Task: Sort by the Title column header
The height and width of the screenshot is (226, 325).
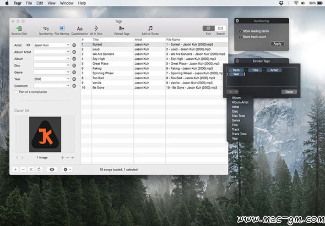Action: (113, 40)
